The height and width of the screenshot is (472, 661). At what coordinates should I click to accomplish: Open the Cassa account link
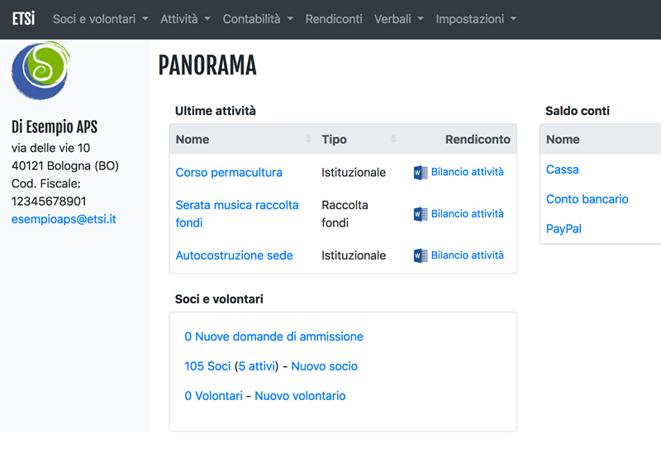click(x=563, y=169)
